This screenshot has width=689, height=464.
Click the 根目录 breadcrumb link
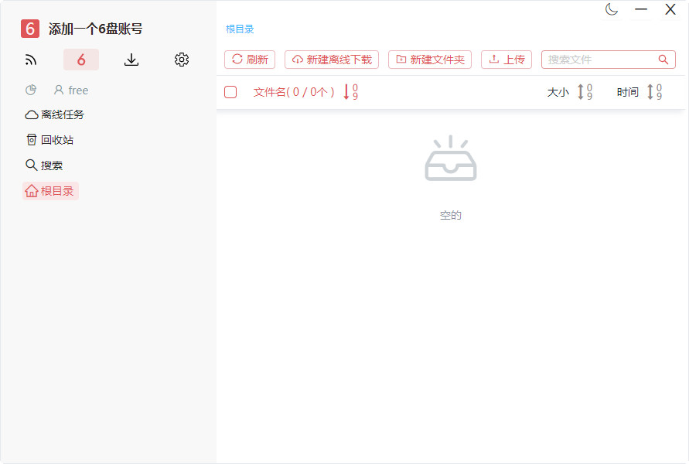tap(240, 29)
